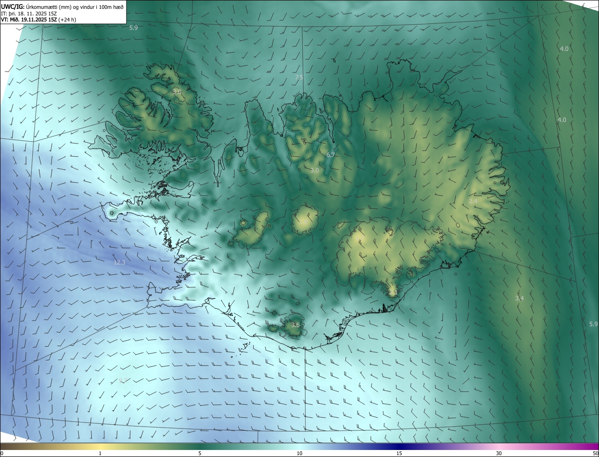Pick the brown colorbar segment above the 0 label
The image size is (599, 457).
5,446
